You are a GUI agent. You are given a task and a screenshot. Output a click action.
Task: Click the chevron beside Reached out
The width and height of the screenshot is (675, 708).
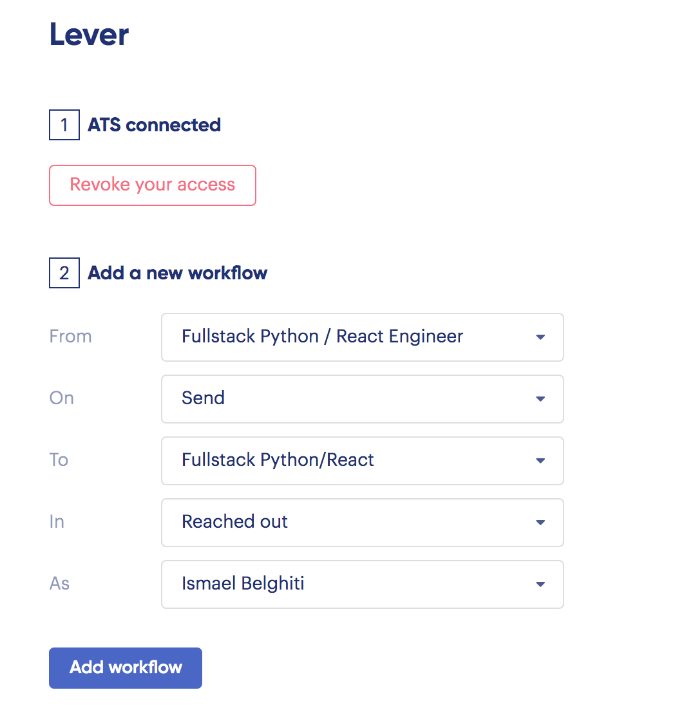click(x=540, y=523)
